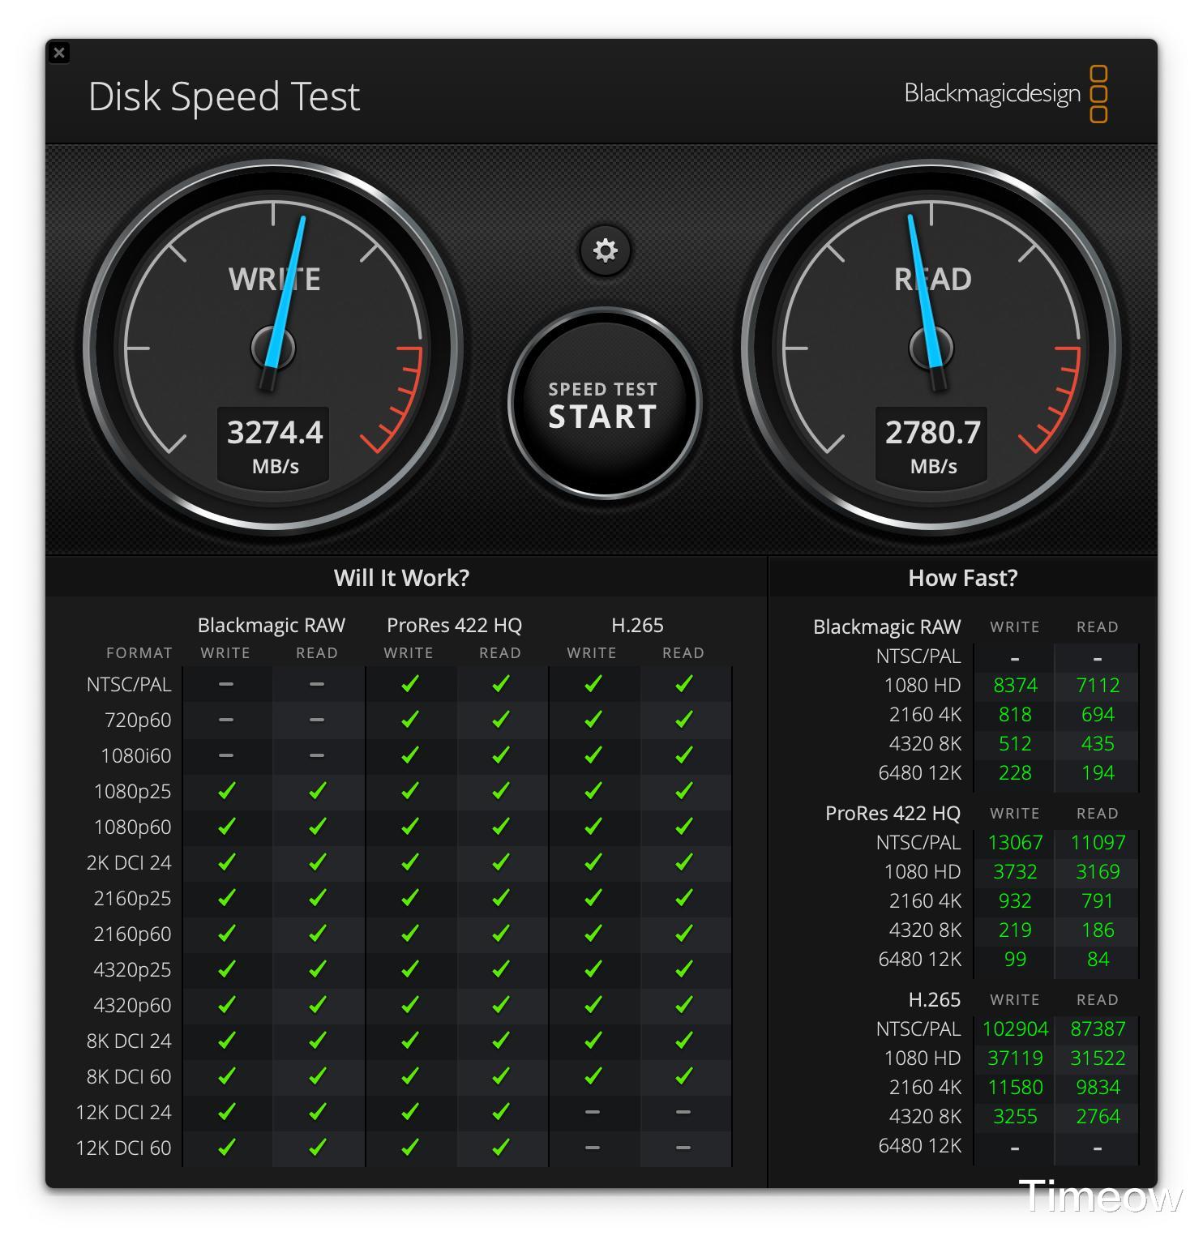Start the disk speed test

click(x=604, y=404)
